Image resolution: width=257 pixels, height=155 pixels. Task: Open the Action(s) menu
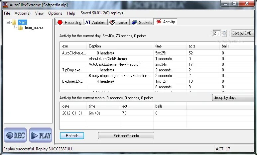(23, 13)
